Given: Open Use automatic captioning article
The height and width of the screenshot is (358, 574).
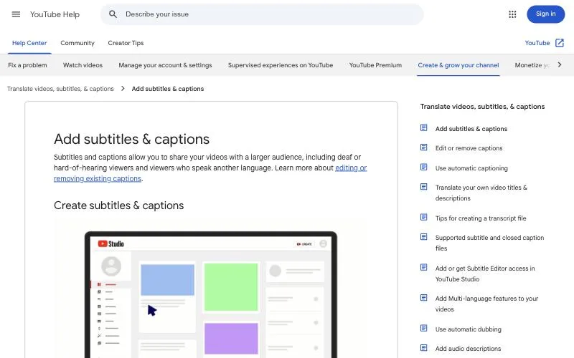Looking at the screenshot, I should [x=471, y=168].
